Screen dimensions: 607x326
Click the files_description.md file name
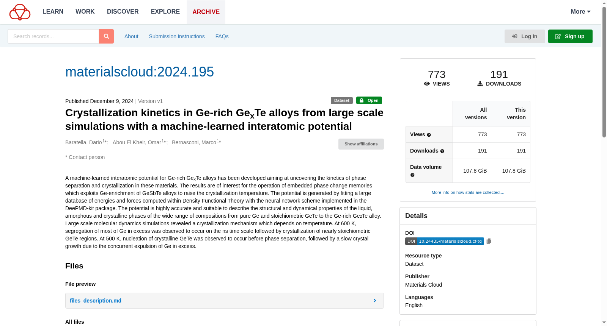click(x=96, y=301)
